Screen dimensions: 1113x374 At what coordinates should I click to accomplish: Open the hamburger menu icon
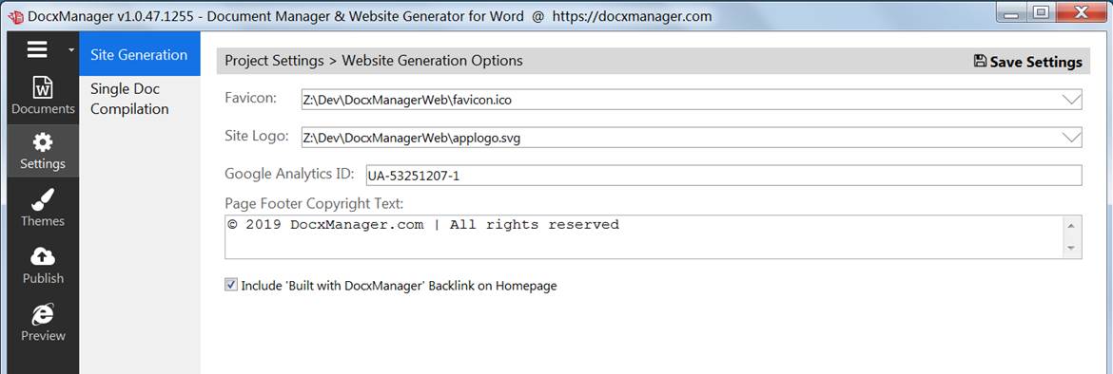pos(38,49)
